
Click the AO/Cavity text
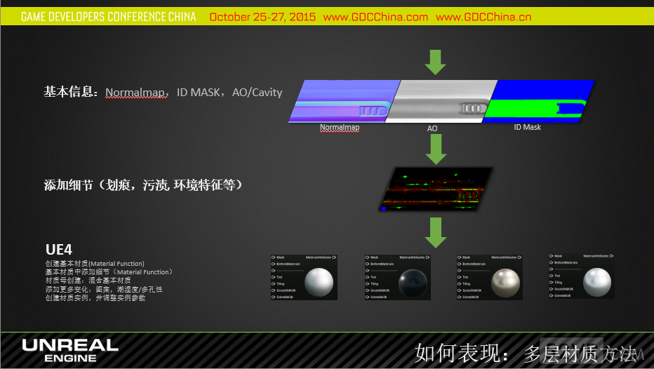pos(257,92)
